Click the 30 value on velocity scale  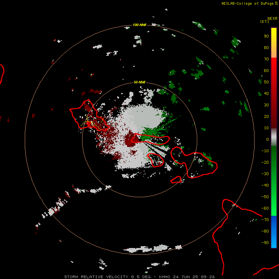coord(266,105)
